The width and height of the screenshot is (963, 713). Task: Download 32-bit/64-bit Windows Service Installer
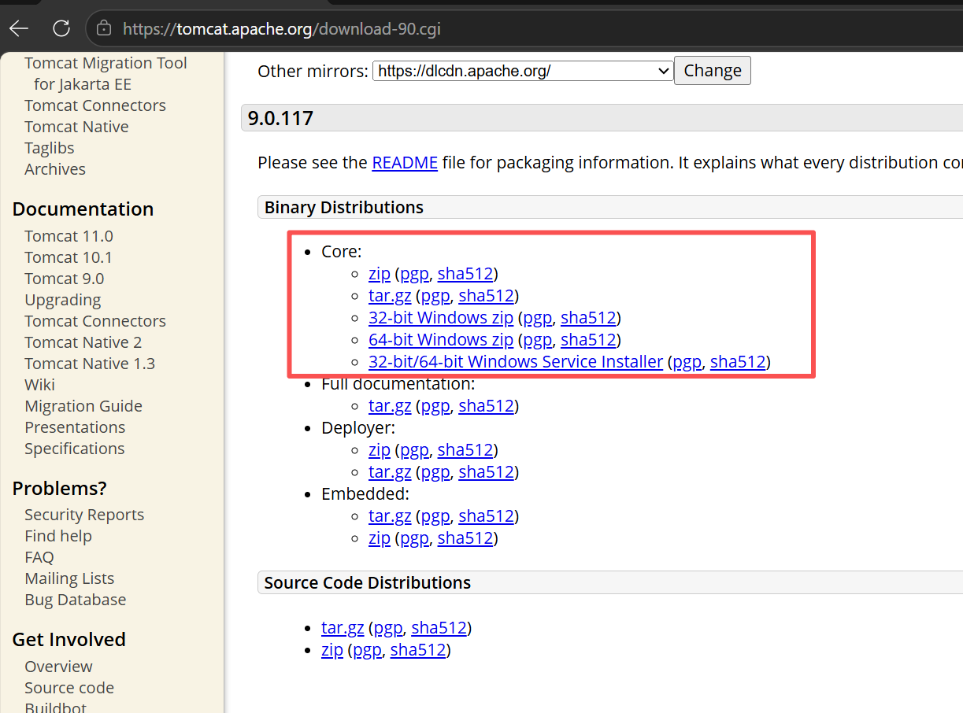point(516,362)
